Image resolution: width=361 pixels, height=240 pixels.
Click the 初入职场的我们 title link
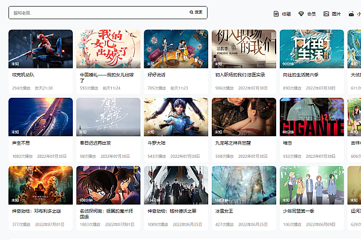[x=240, y=75]
